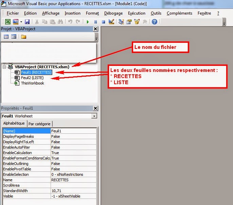Image resolution: width=233 pixels, height=205 pixels.
Task: Collapse the VBAProject (RECETTES.xlsm) tree node
Action: [x=4, y=67]
